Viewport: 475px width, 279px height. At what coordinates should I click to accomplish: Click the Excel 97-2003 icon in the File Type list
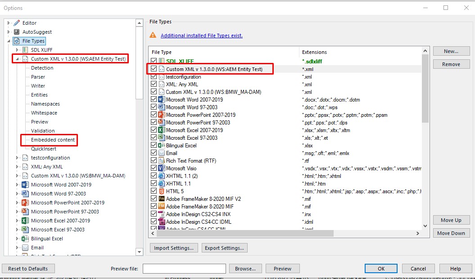(x=162, y=138)
